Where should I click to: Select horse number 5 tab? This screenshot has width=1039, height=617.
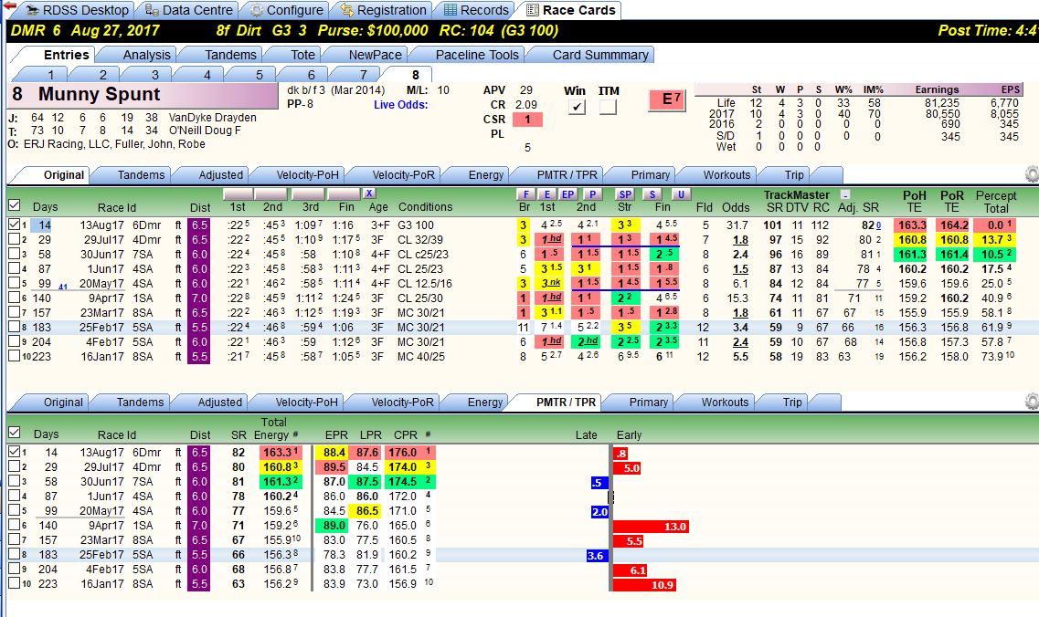tap(260, 74)
